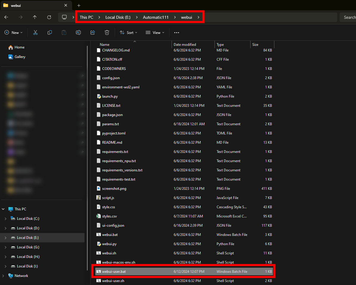This screenshot has height=285, width=356.
Task: Collapse the This PC tree node
Action: 3,209
